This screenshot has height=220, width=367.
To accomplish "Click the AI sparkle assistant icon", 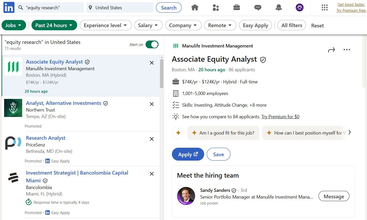I will (178, 133).
